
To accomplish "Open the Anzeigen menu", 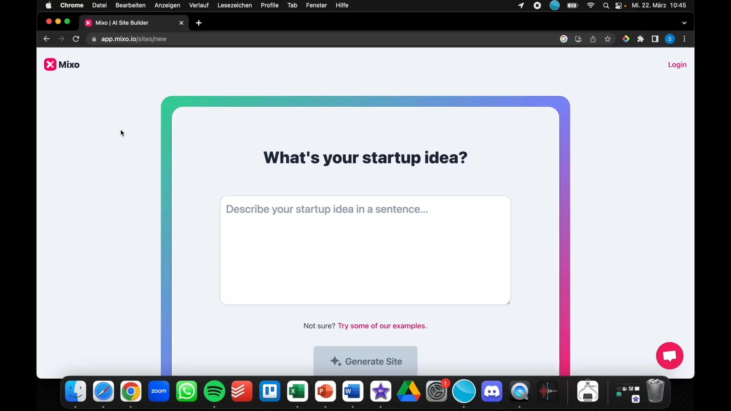I will [167, 5].
